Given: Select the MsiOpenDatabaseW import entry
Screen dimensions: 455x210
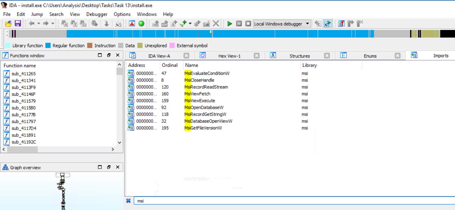Looking at the screenshot, I should [x=207, y=108].
